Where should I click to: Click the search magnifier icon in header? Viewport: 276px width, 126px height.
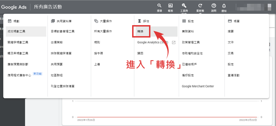(159, 6)
